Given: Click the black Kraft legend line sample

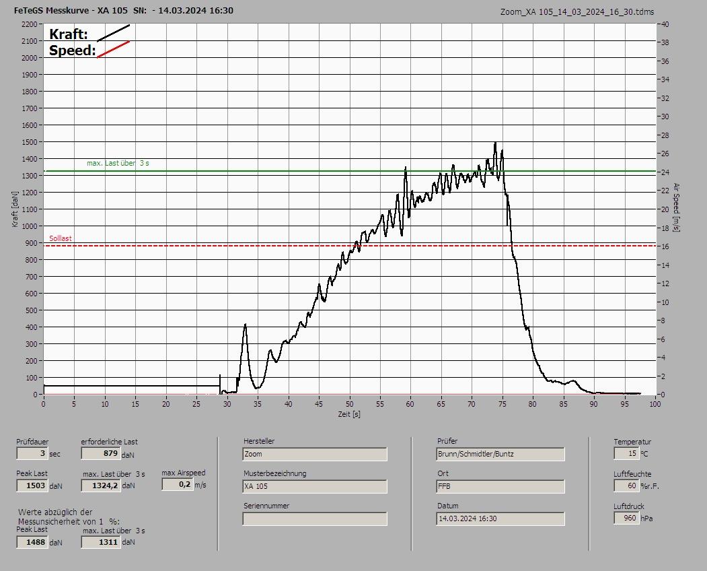Looking at the screenshot, I should coord(113,33).
